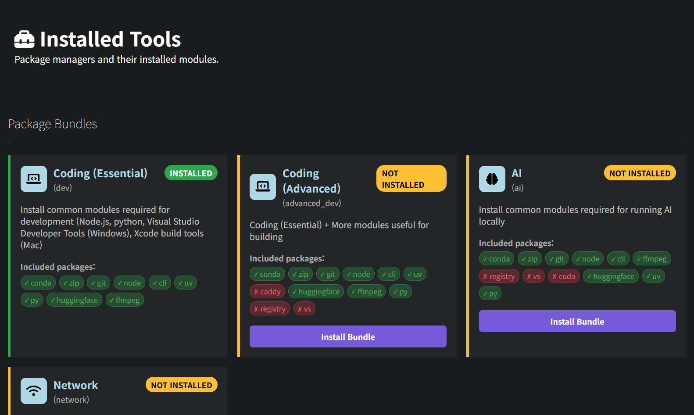Click the Package Bundles section heading
The image size is (694, 415).
coord(53,124)
